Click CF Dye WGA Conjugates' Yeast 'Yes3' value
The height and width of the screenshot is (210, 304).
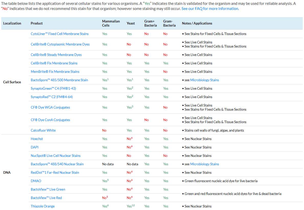pos(130,107)
